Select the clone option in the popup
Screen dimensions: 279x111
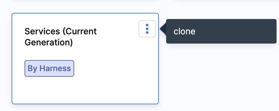184,32
